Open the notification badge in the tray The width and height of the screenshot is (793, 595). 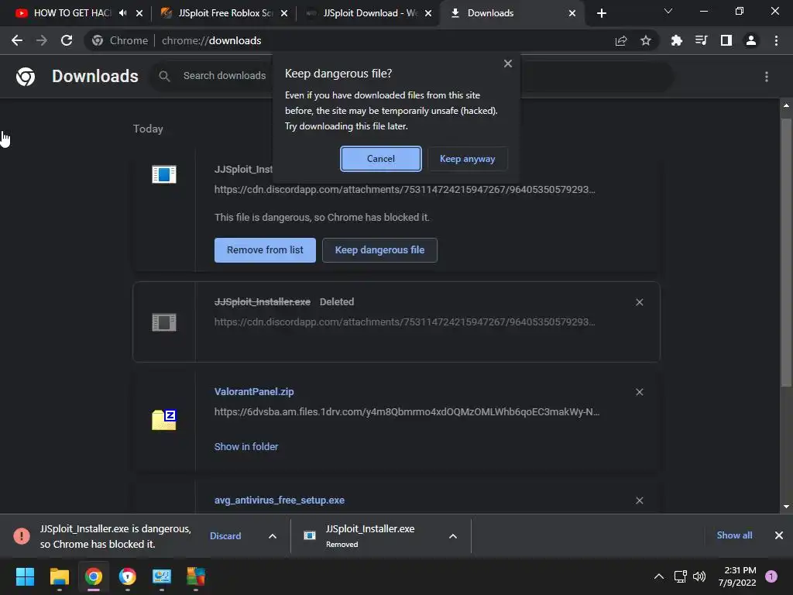[x=771, y=576]
